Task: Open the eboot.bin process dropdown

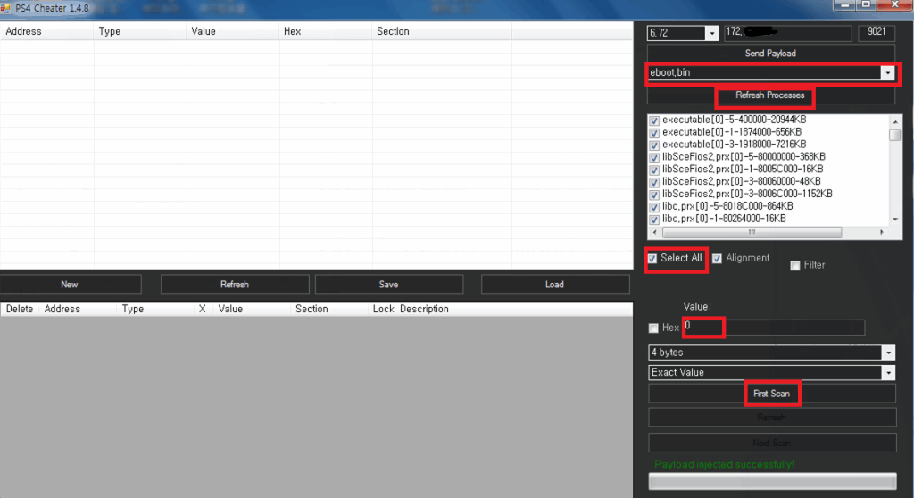Action: click(x=887, y=73)
